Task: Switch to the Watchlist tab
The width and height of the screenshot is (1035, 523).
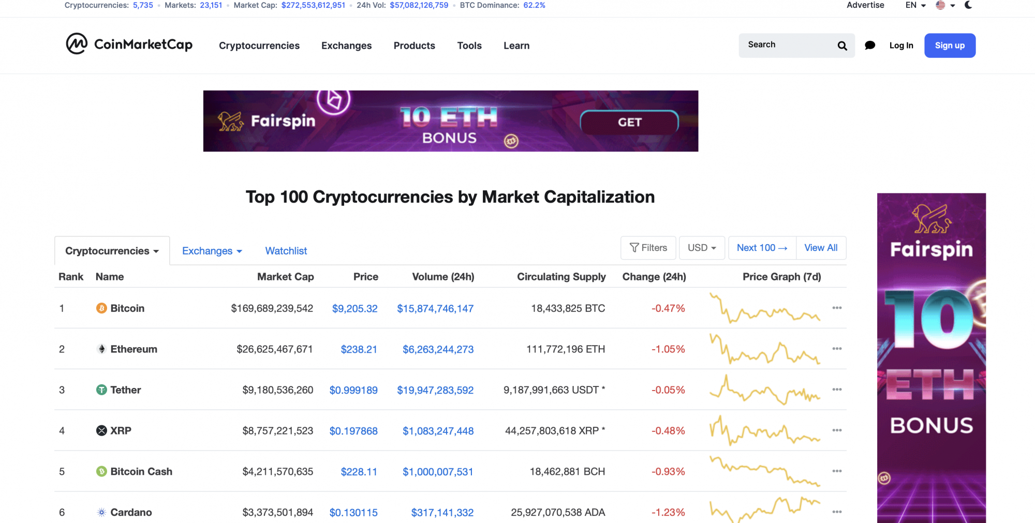Action: coord(286,251)
